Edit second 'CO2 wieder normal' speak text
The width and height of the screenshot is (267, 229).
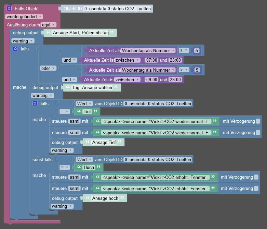pos(157,133)
